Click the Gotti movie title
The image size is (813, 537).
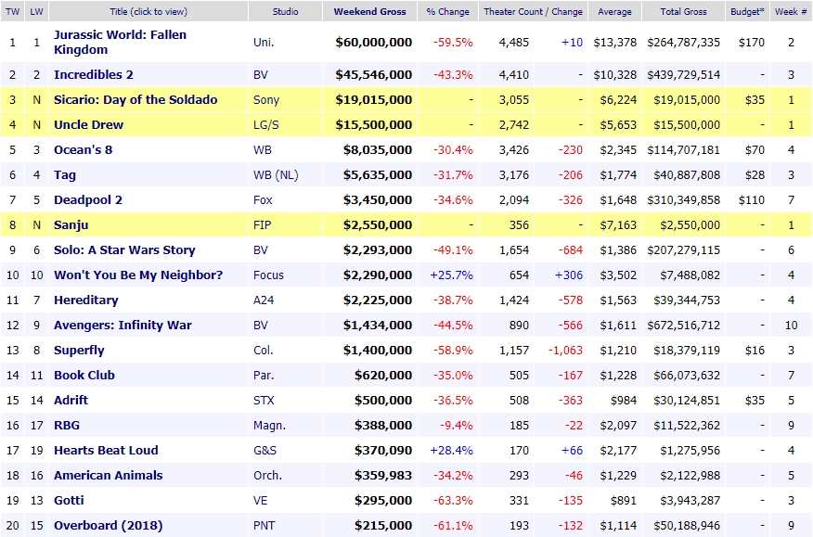(69, 500)
